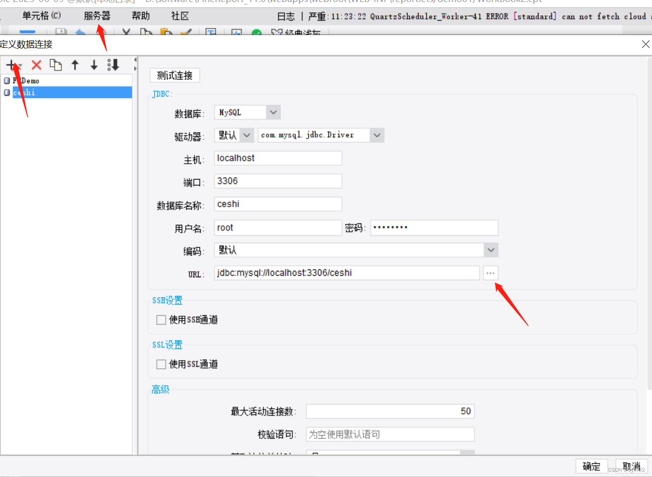
Task: Enable the use SSH tunnel checkbox
Action: 161,320
